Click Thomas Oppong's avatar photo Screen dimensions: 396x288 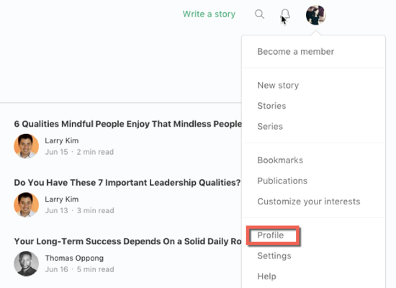[26, 264]
